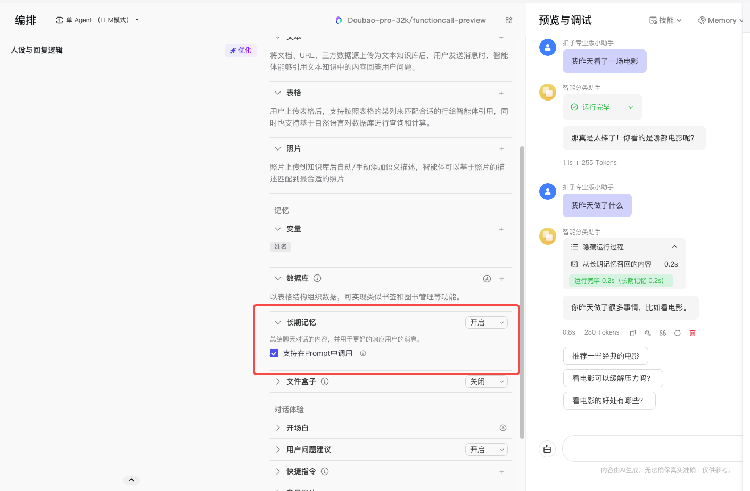The image size is (750, 491).
Task: Clear chat history with the broom icon
Action: (547, 450)
